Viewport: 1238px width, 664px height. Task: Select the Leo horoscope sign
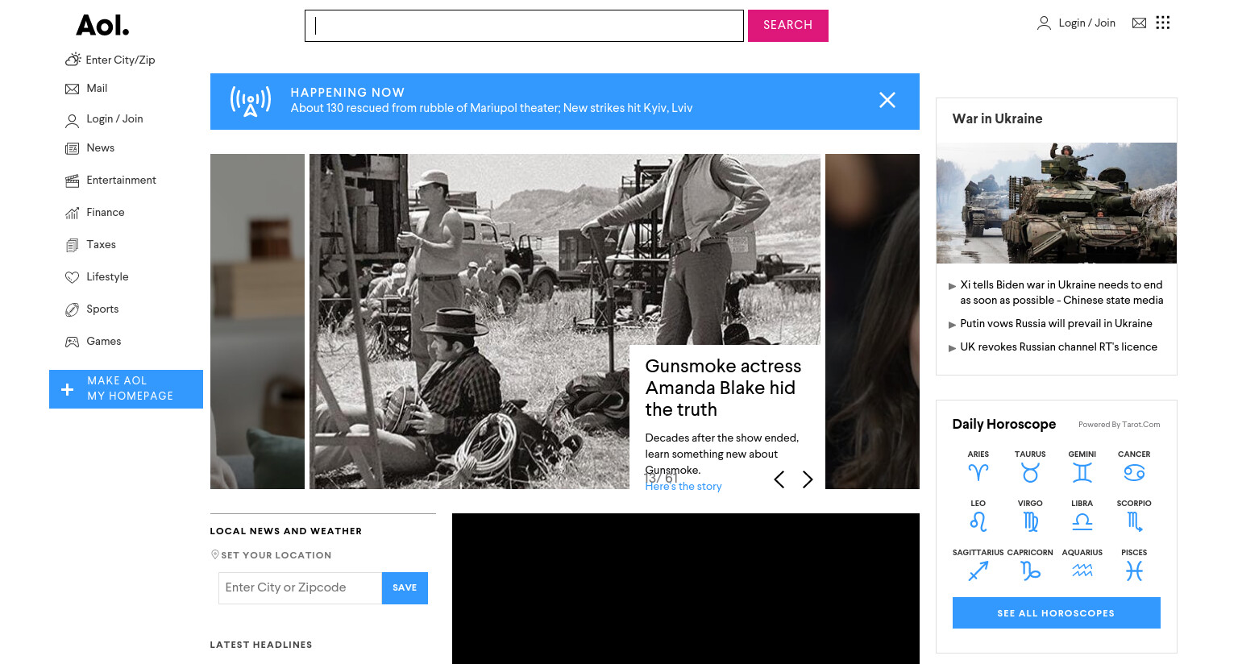pos(978,516)
